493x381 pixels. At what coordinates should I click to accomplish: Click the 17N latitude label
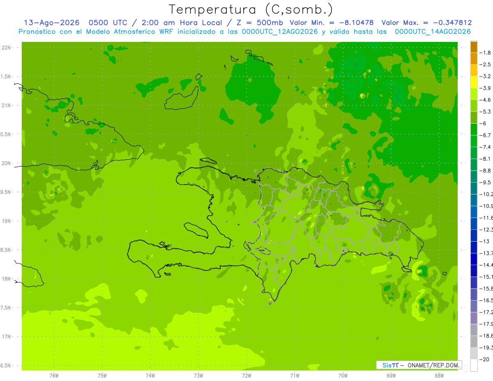pos(7,337)
